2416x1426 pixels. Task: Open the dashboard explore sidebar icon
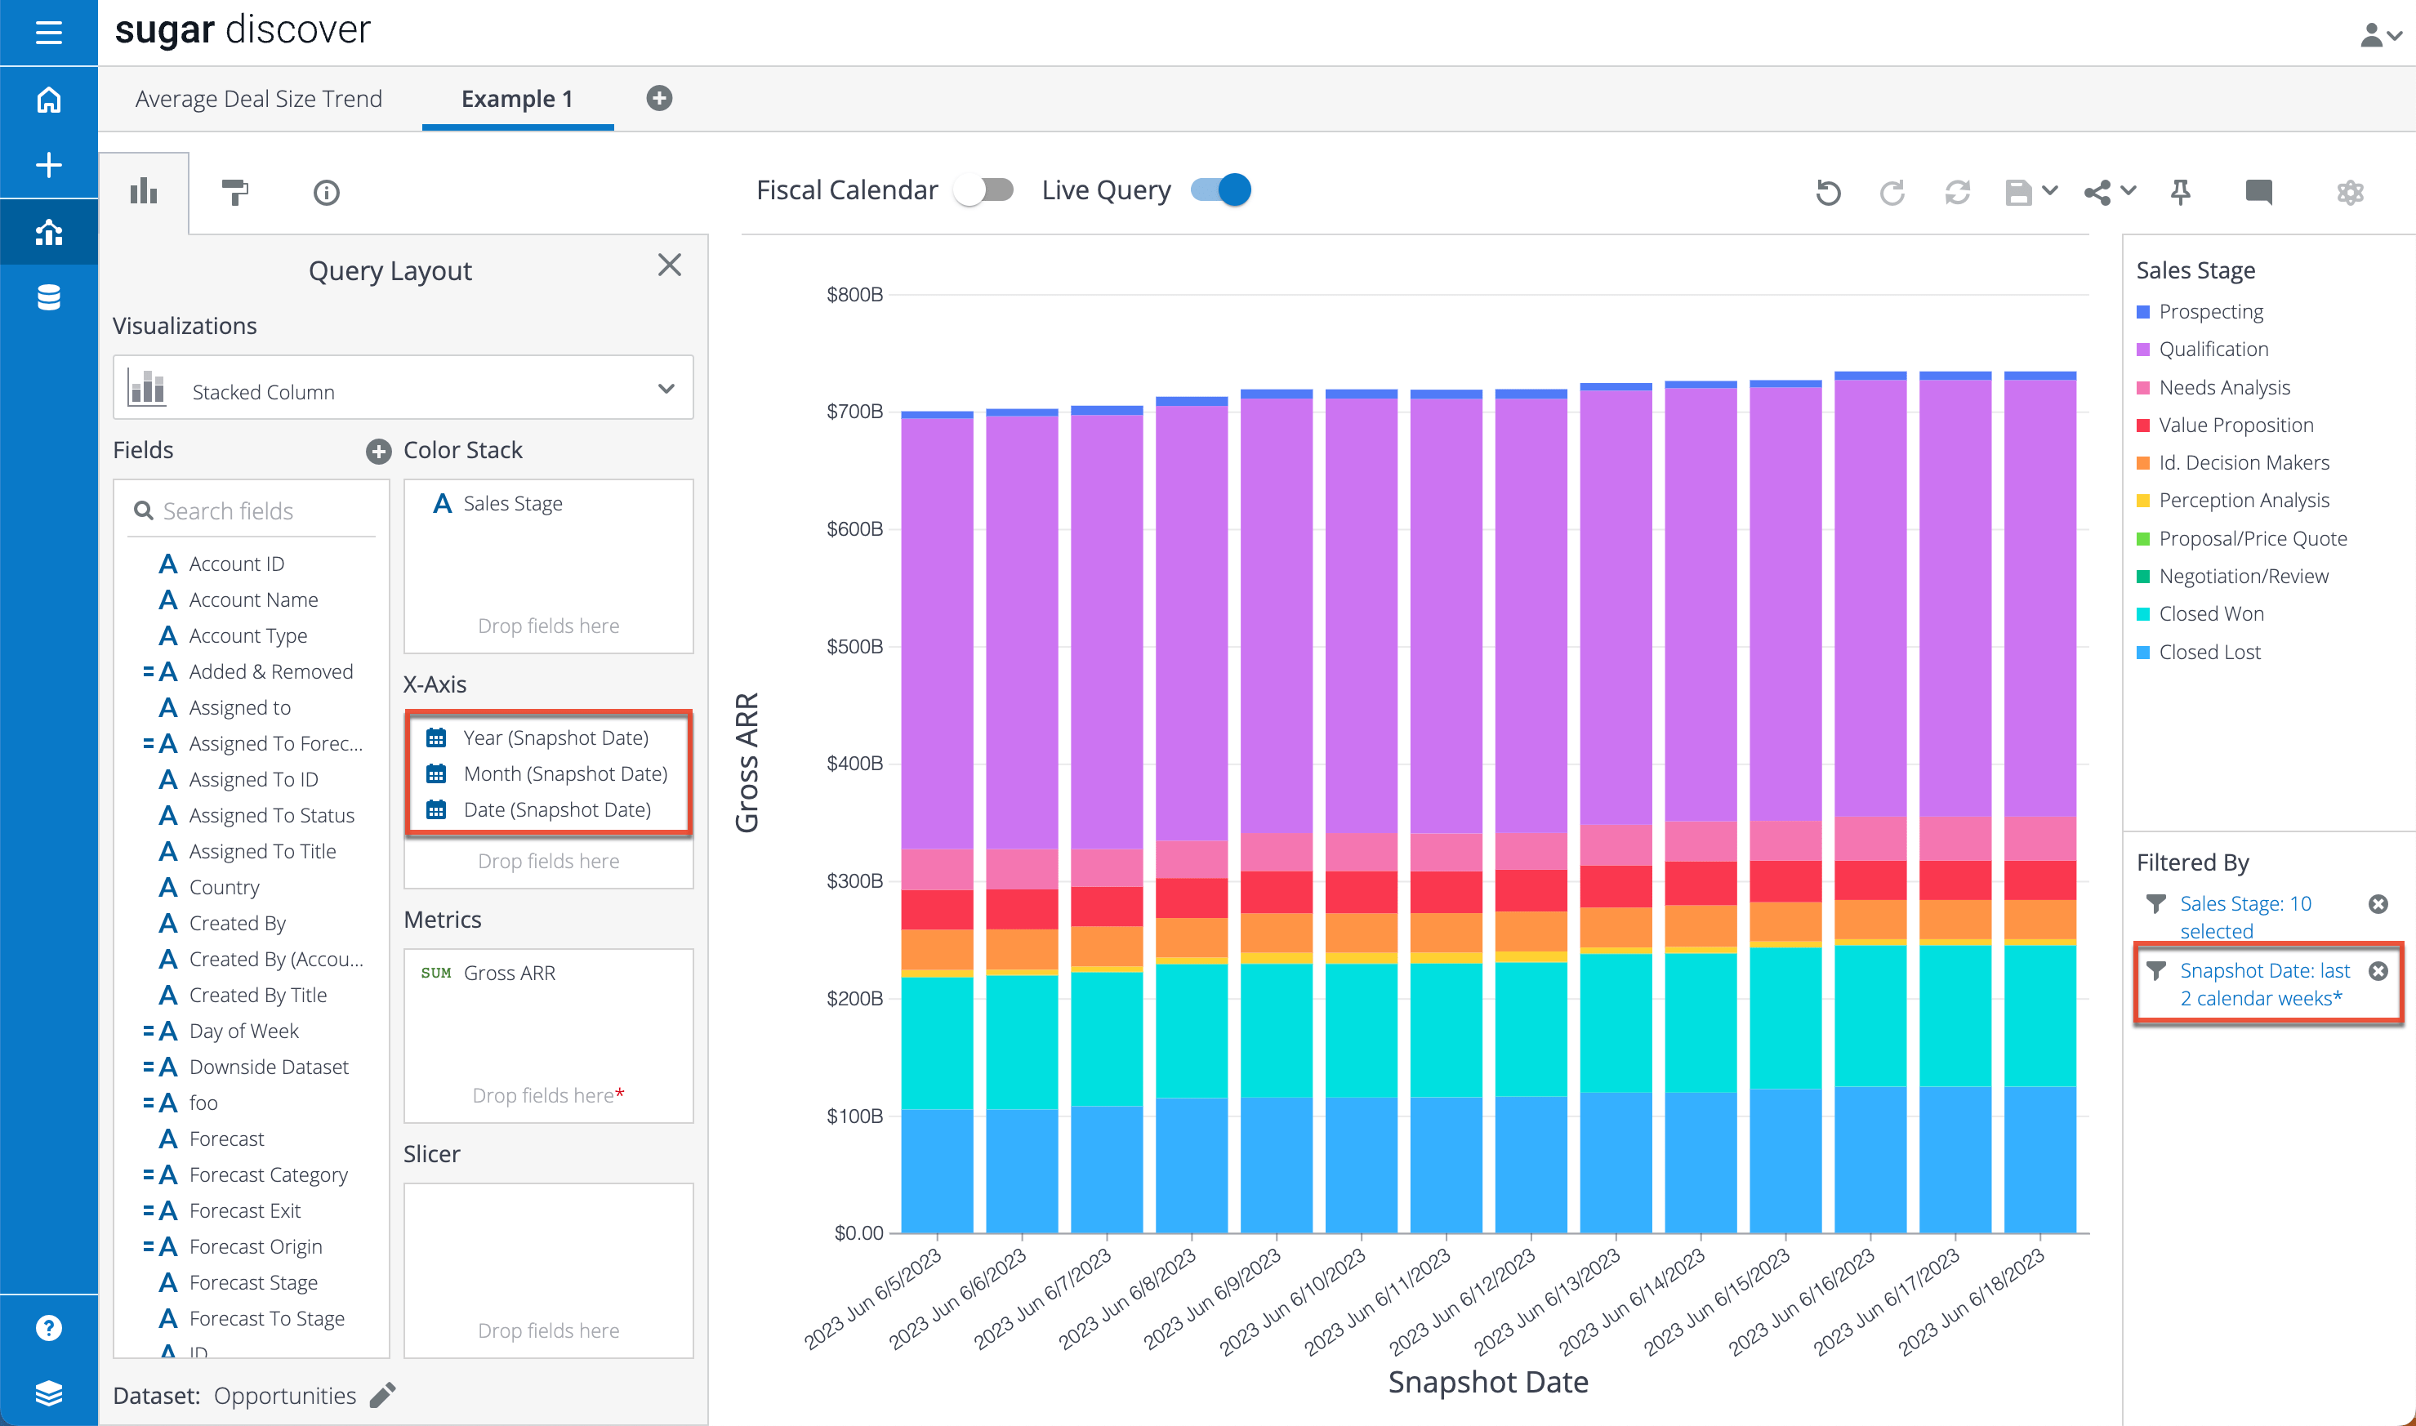48,232
